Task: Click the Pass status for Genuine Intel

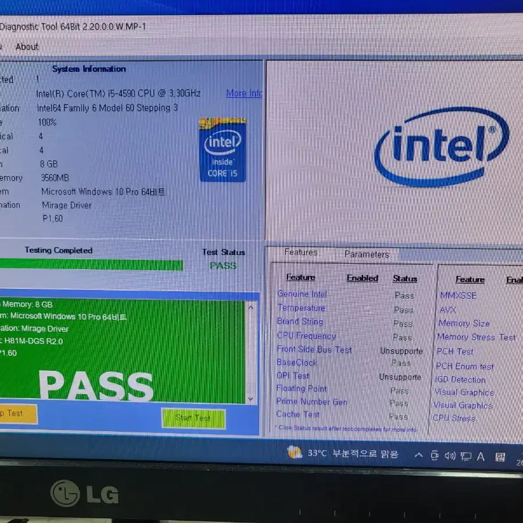Action: pos(404,296)
